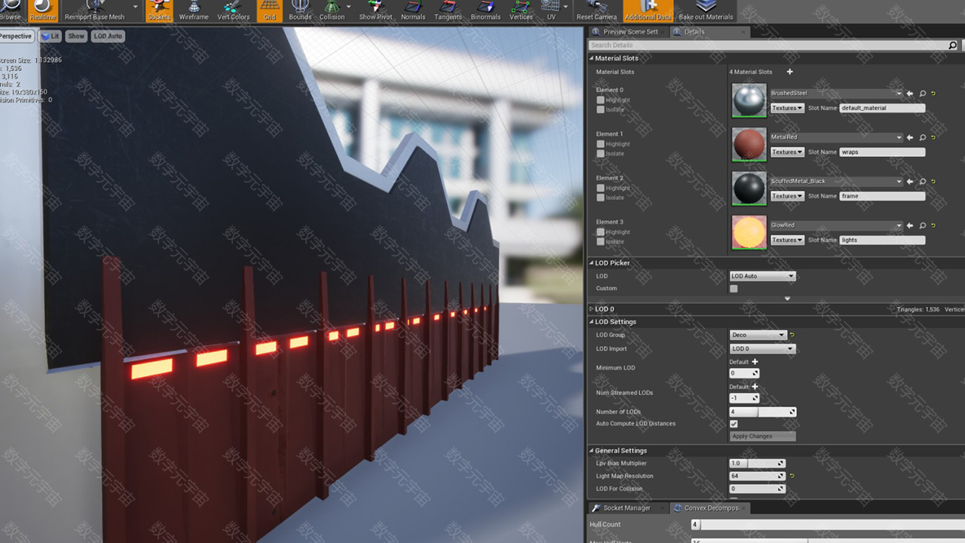Use selected asset arrow for BrushedSteel
The height and width of the screenshot is (543, 965).
[x=910, y=94]
